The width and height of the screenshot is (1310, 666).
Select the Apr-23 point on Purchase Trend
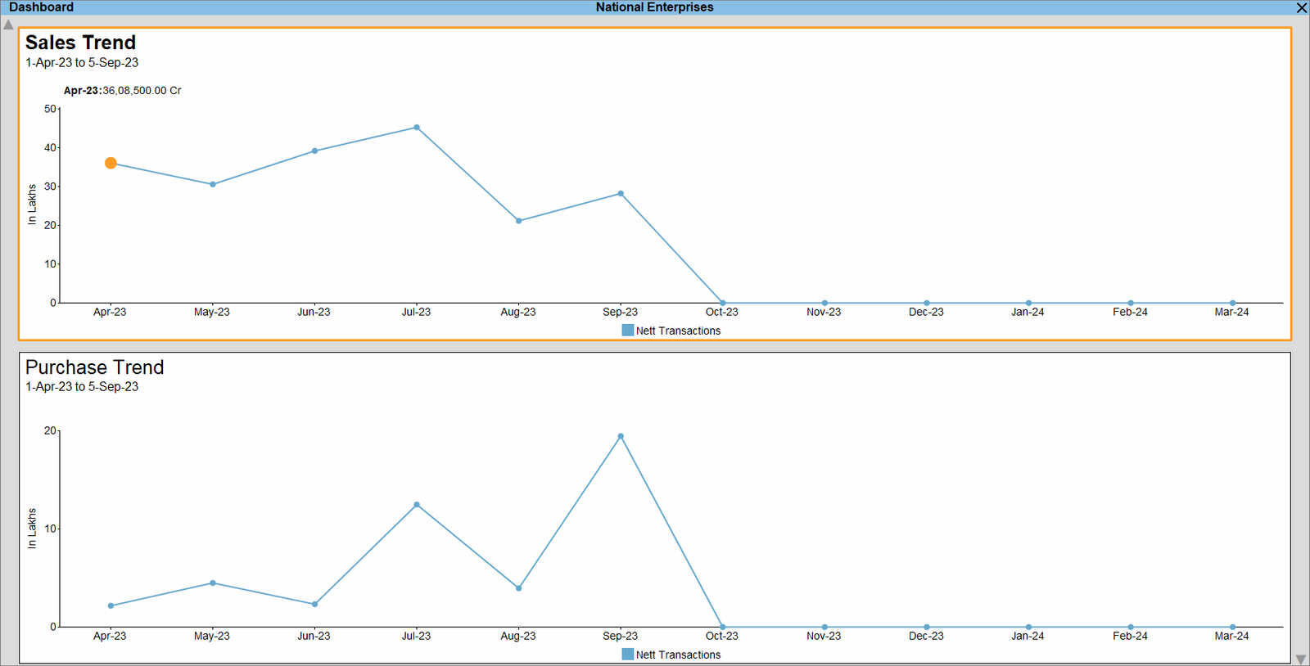[111, 605]
